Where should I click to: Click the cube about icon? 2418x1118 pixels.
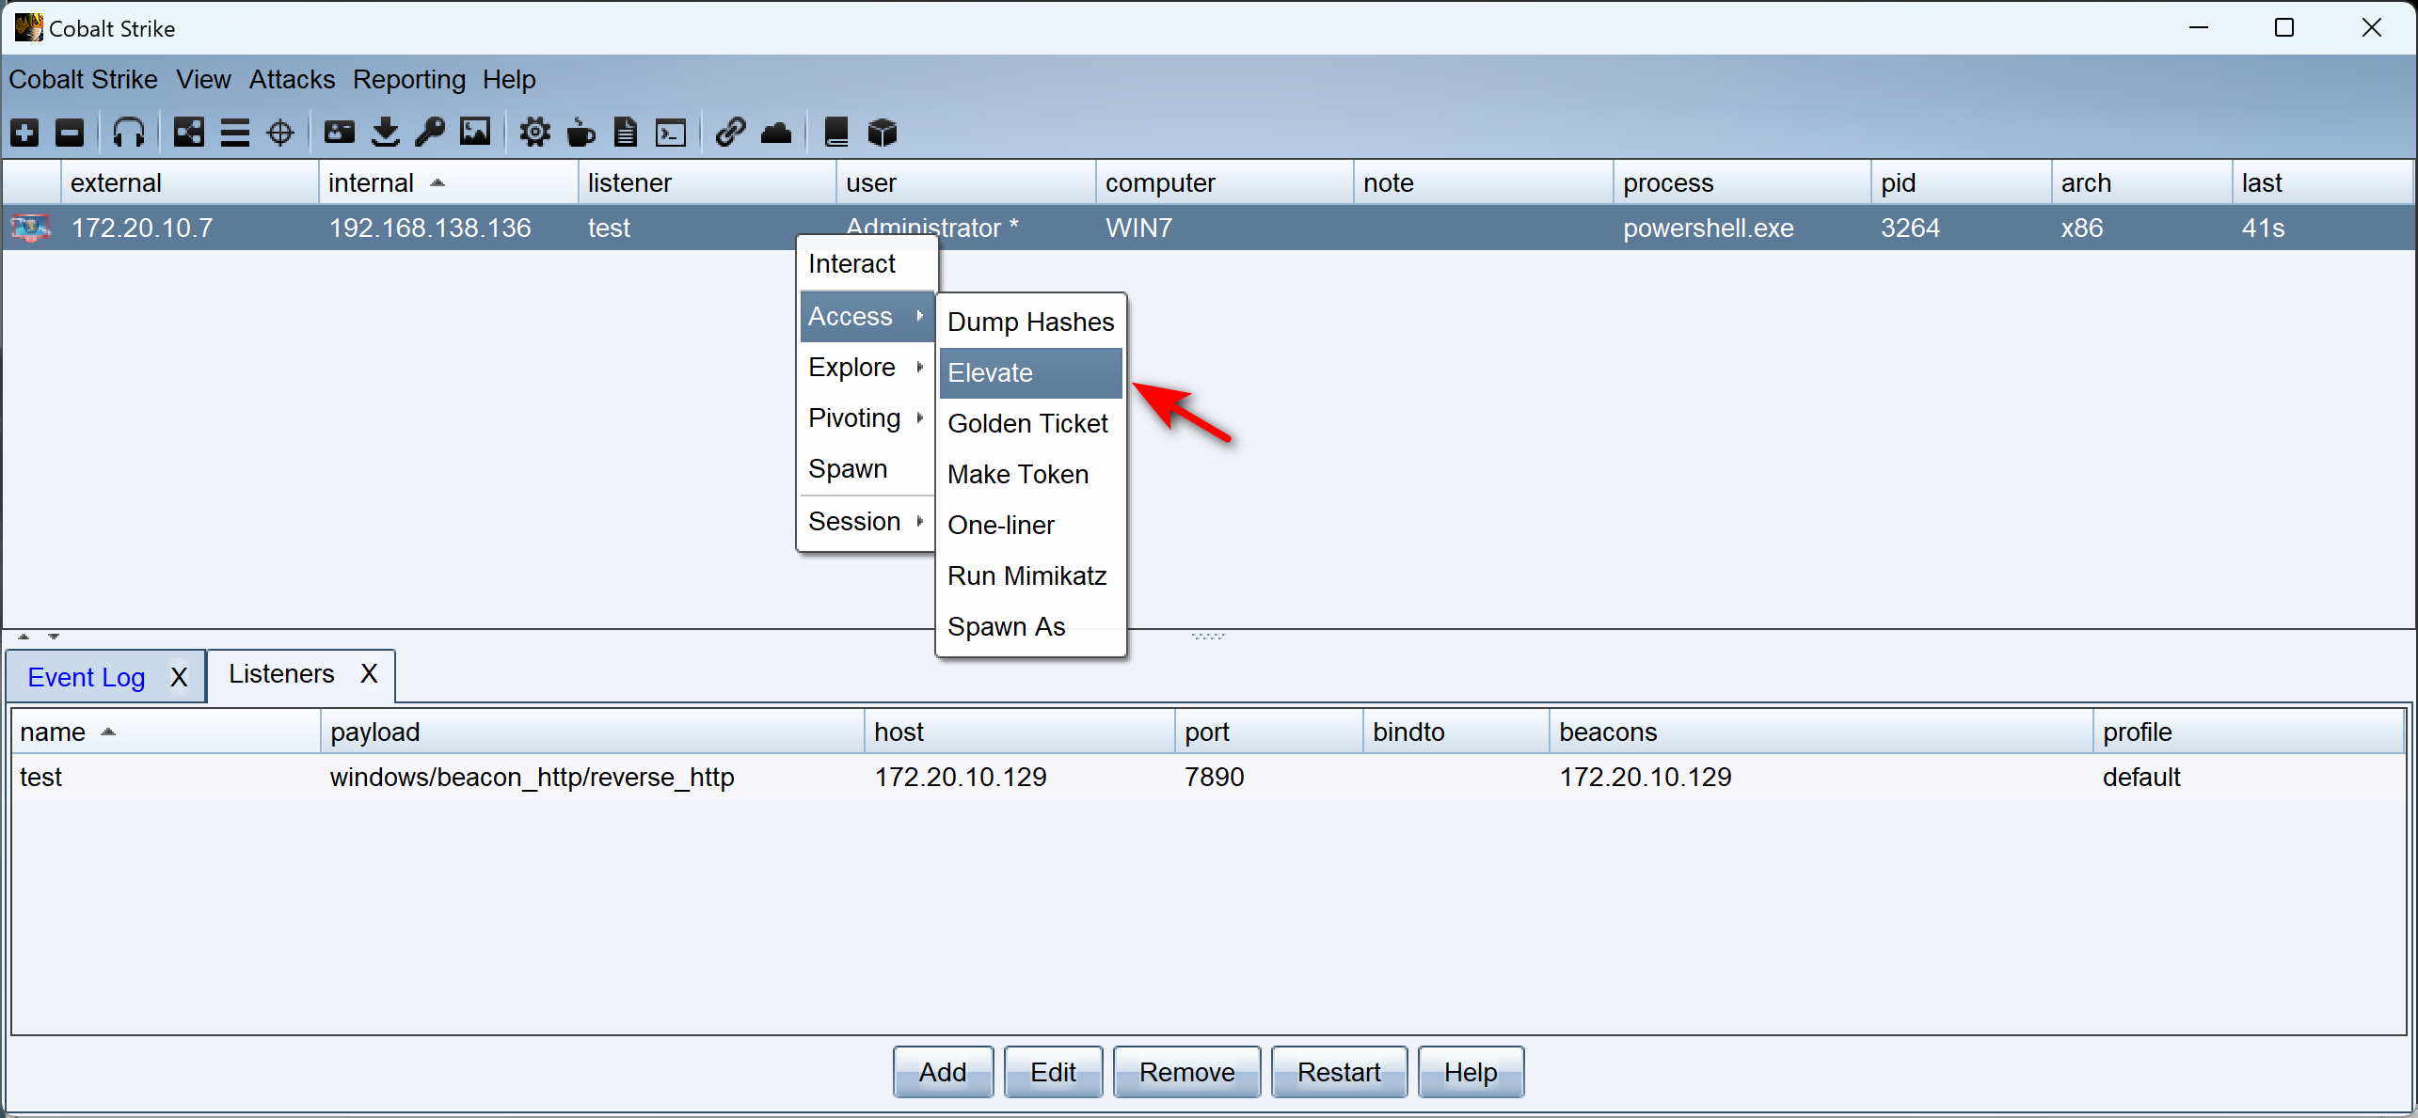coord(882,133)
